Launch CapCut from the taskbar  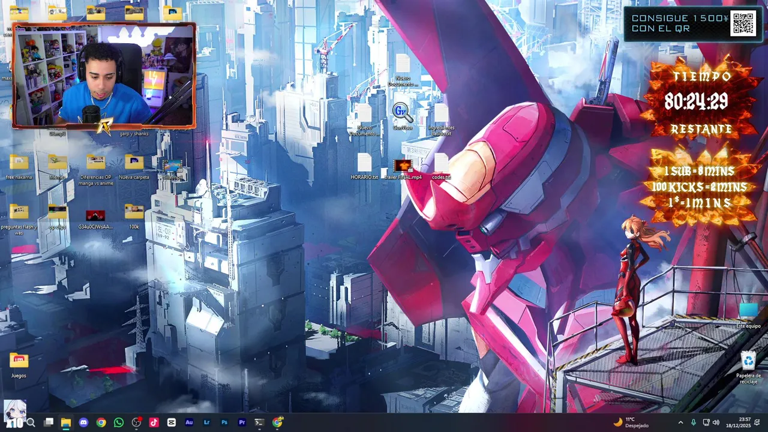[172, 422]
